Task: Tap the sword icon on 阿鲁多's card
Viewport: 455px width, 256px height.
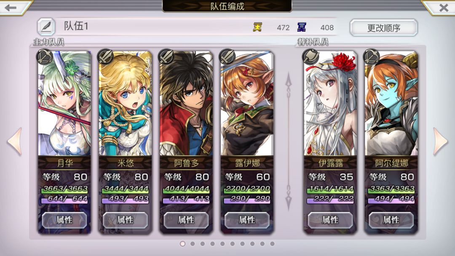Action: click(166, 56)
